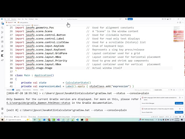
Task: Open the Go menu
Action: [23, 19]
